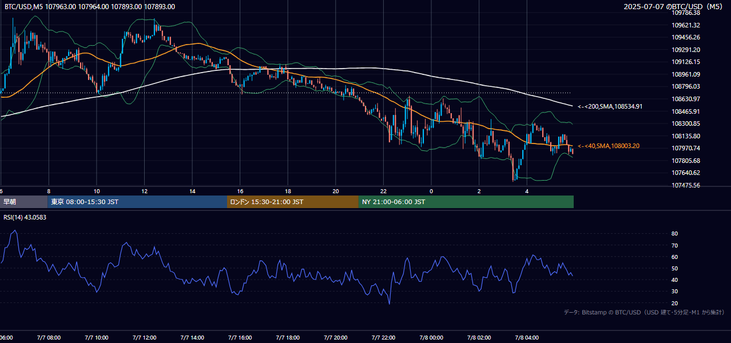This screenshot has width=731, height=343.
Task: Click bottom time label 7/7 20:00
Action: (336, 338)
